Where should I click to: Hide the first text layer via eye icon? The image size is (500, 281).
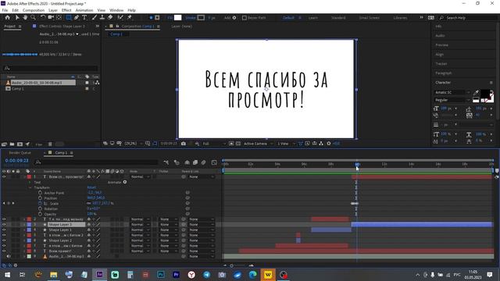pyautogui.click(x=4, y=177)
